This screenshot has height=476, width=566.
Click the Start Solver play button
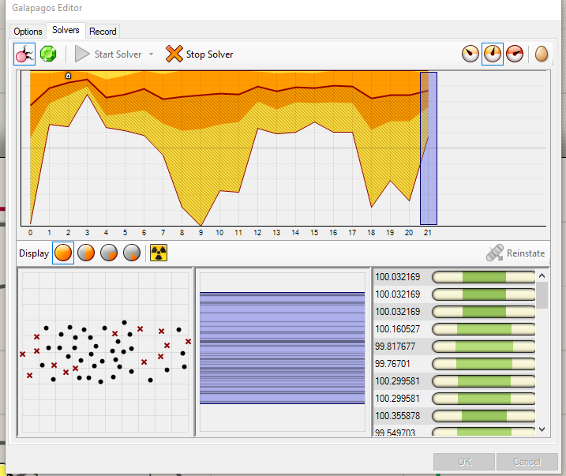tap(109, 54)
